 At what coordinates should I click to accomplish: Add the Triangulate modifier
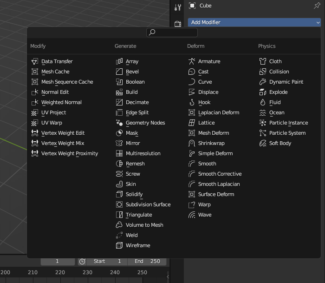(139, 215)
